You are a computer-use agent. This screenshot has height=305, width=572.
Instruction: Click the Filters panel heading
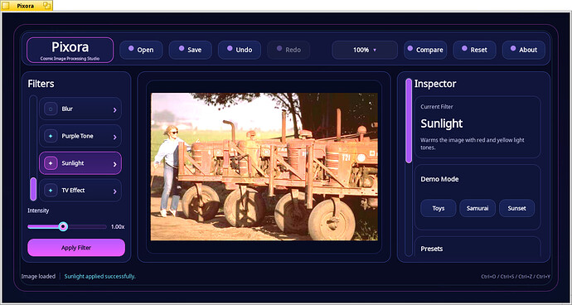pos(41,84)
